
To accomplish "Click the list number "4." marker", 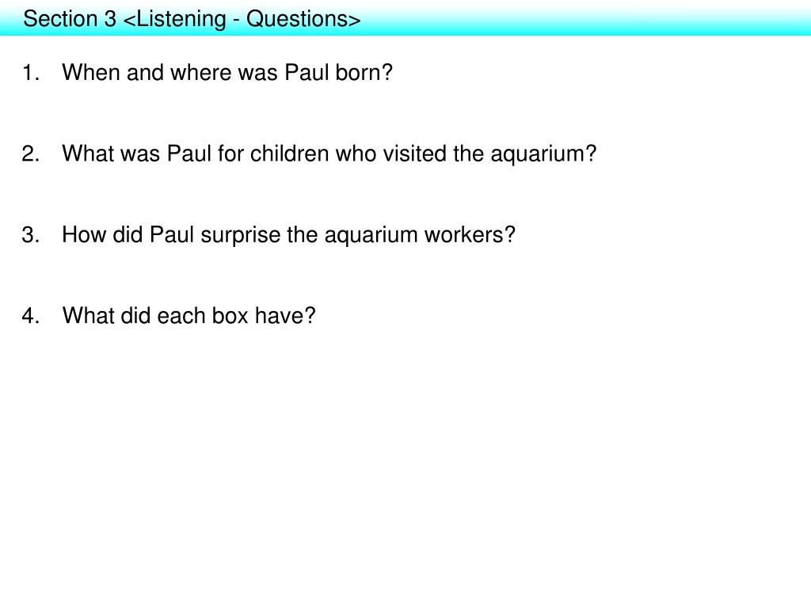I will click(x=31, y=316).
